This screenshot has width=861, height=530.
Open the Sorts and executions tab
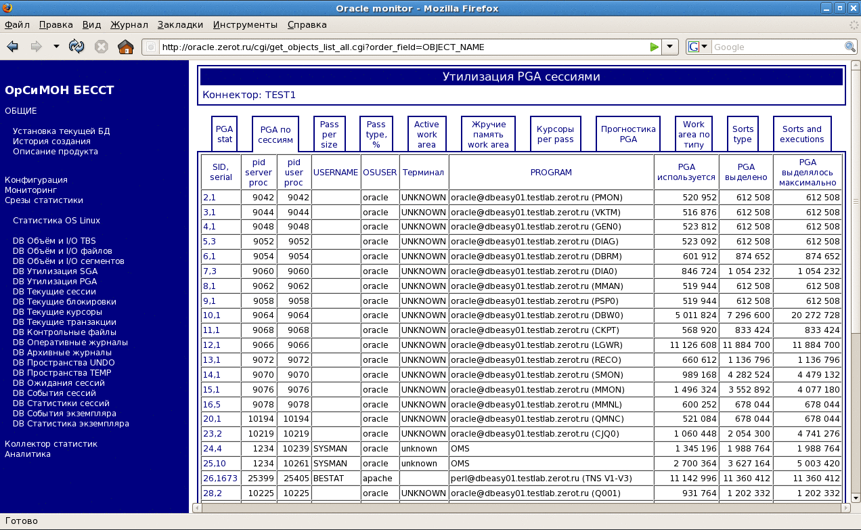(801, 134)
